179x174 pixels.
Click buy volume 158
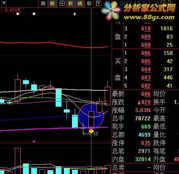(168, 53)
